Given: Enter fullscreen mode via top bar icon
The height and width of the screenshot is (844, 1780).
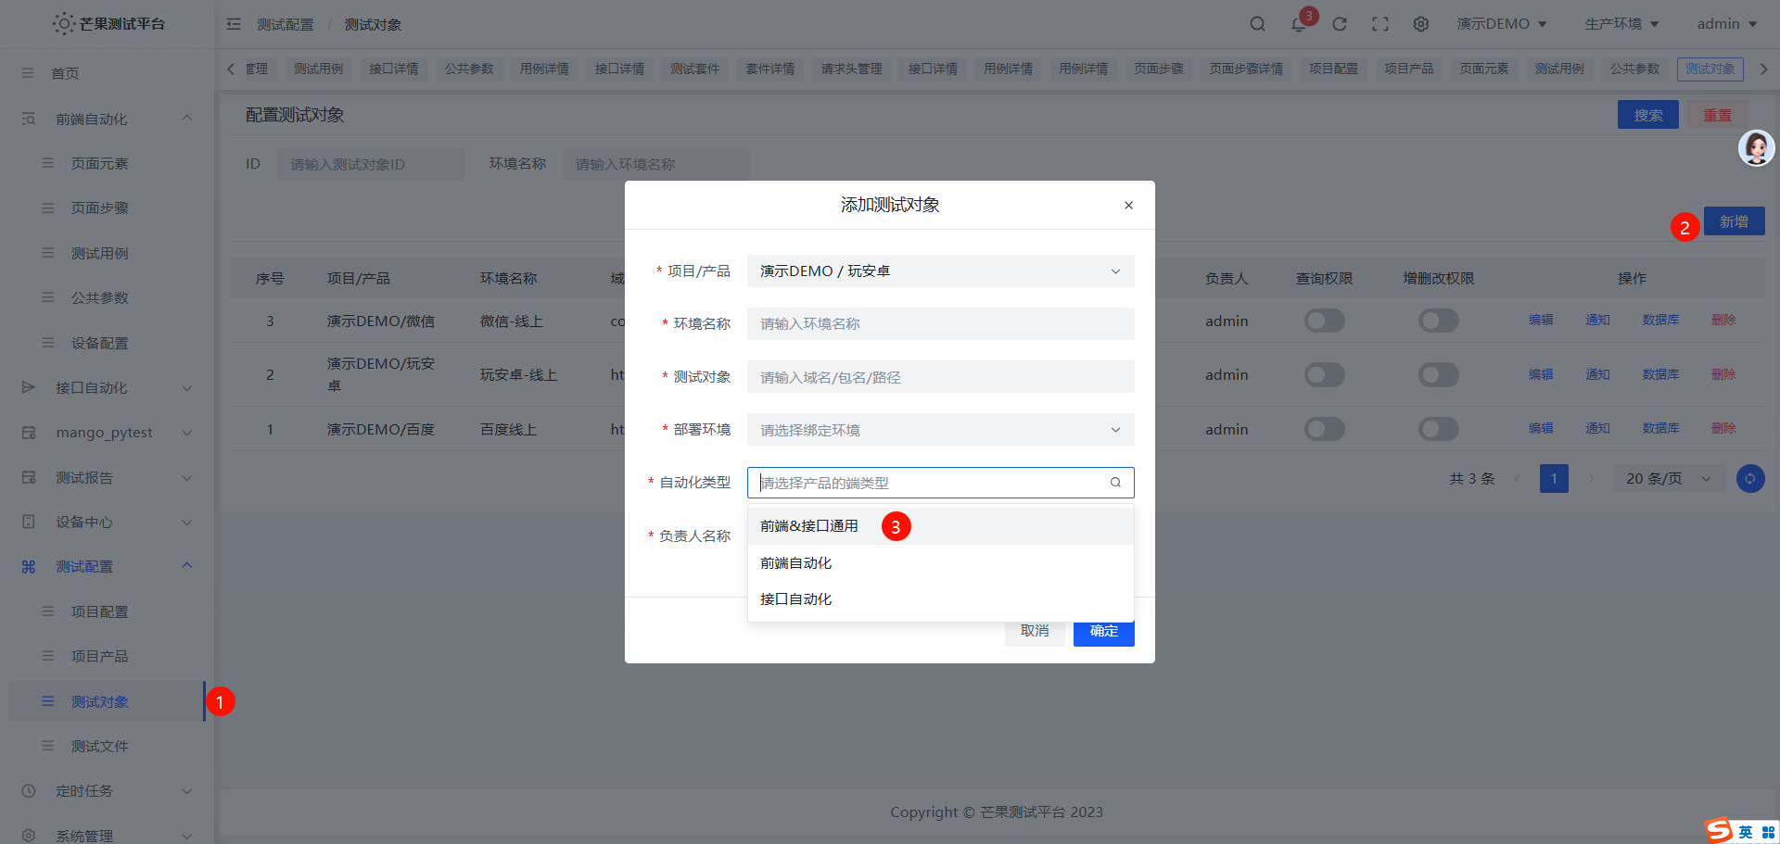Looking at the screenshot, I should [x=1379, y=23].
